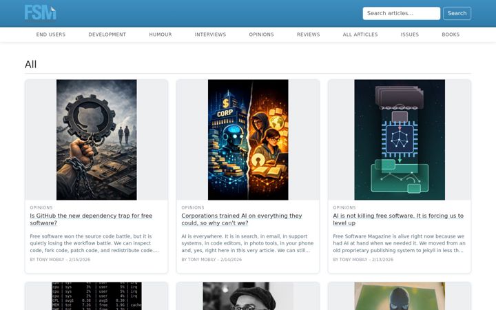This screenshot has width=496, height=310.
Task: Select the 'AI is everywhere' excerpt text
Action: 247,243
